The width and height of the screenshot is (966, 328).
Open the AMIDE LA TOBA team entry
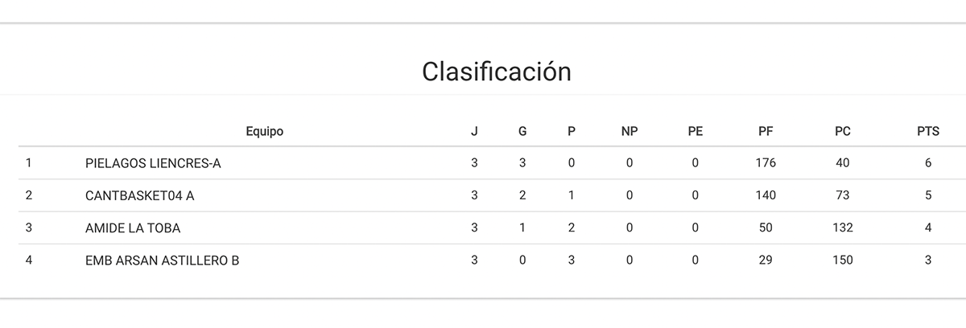click(132, 228)
